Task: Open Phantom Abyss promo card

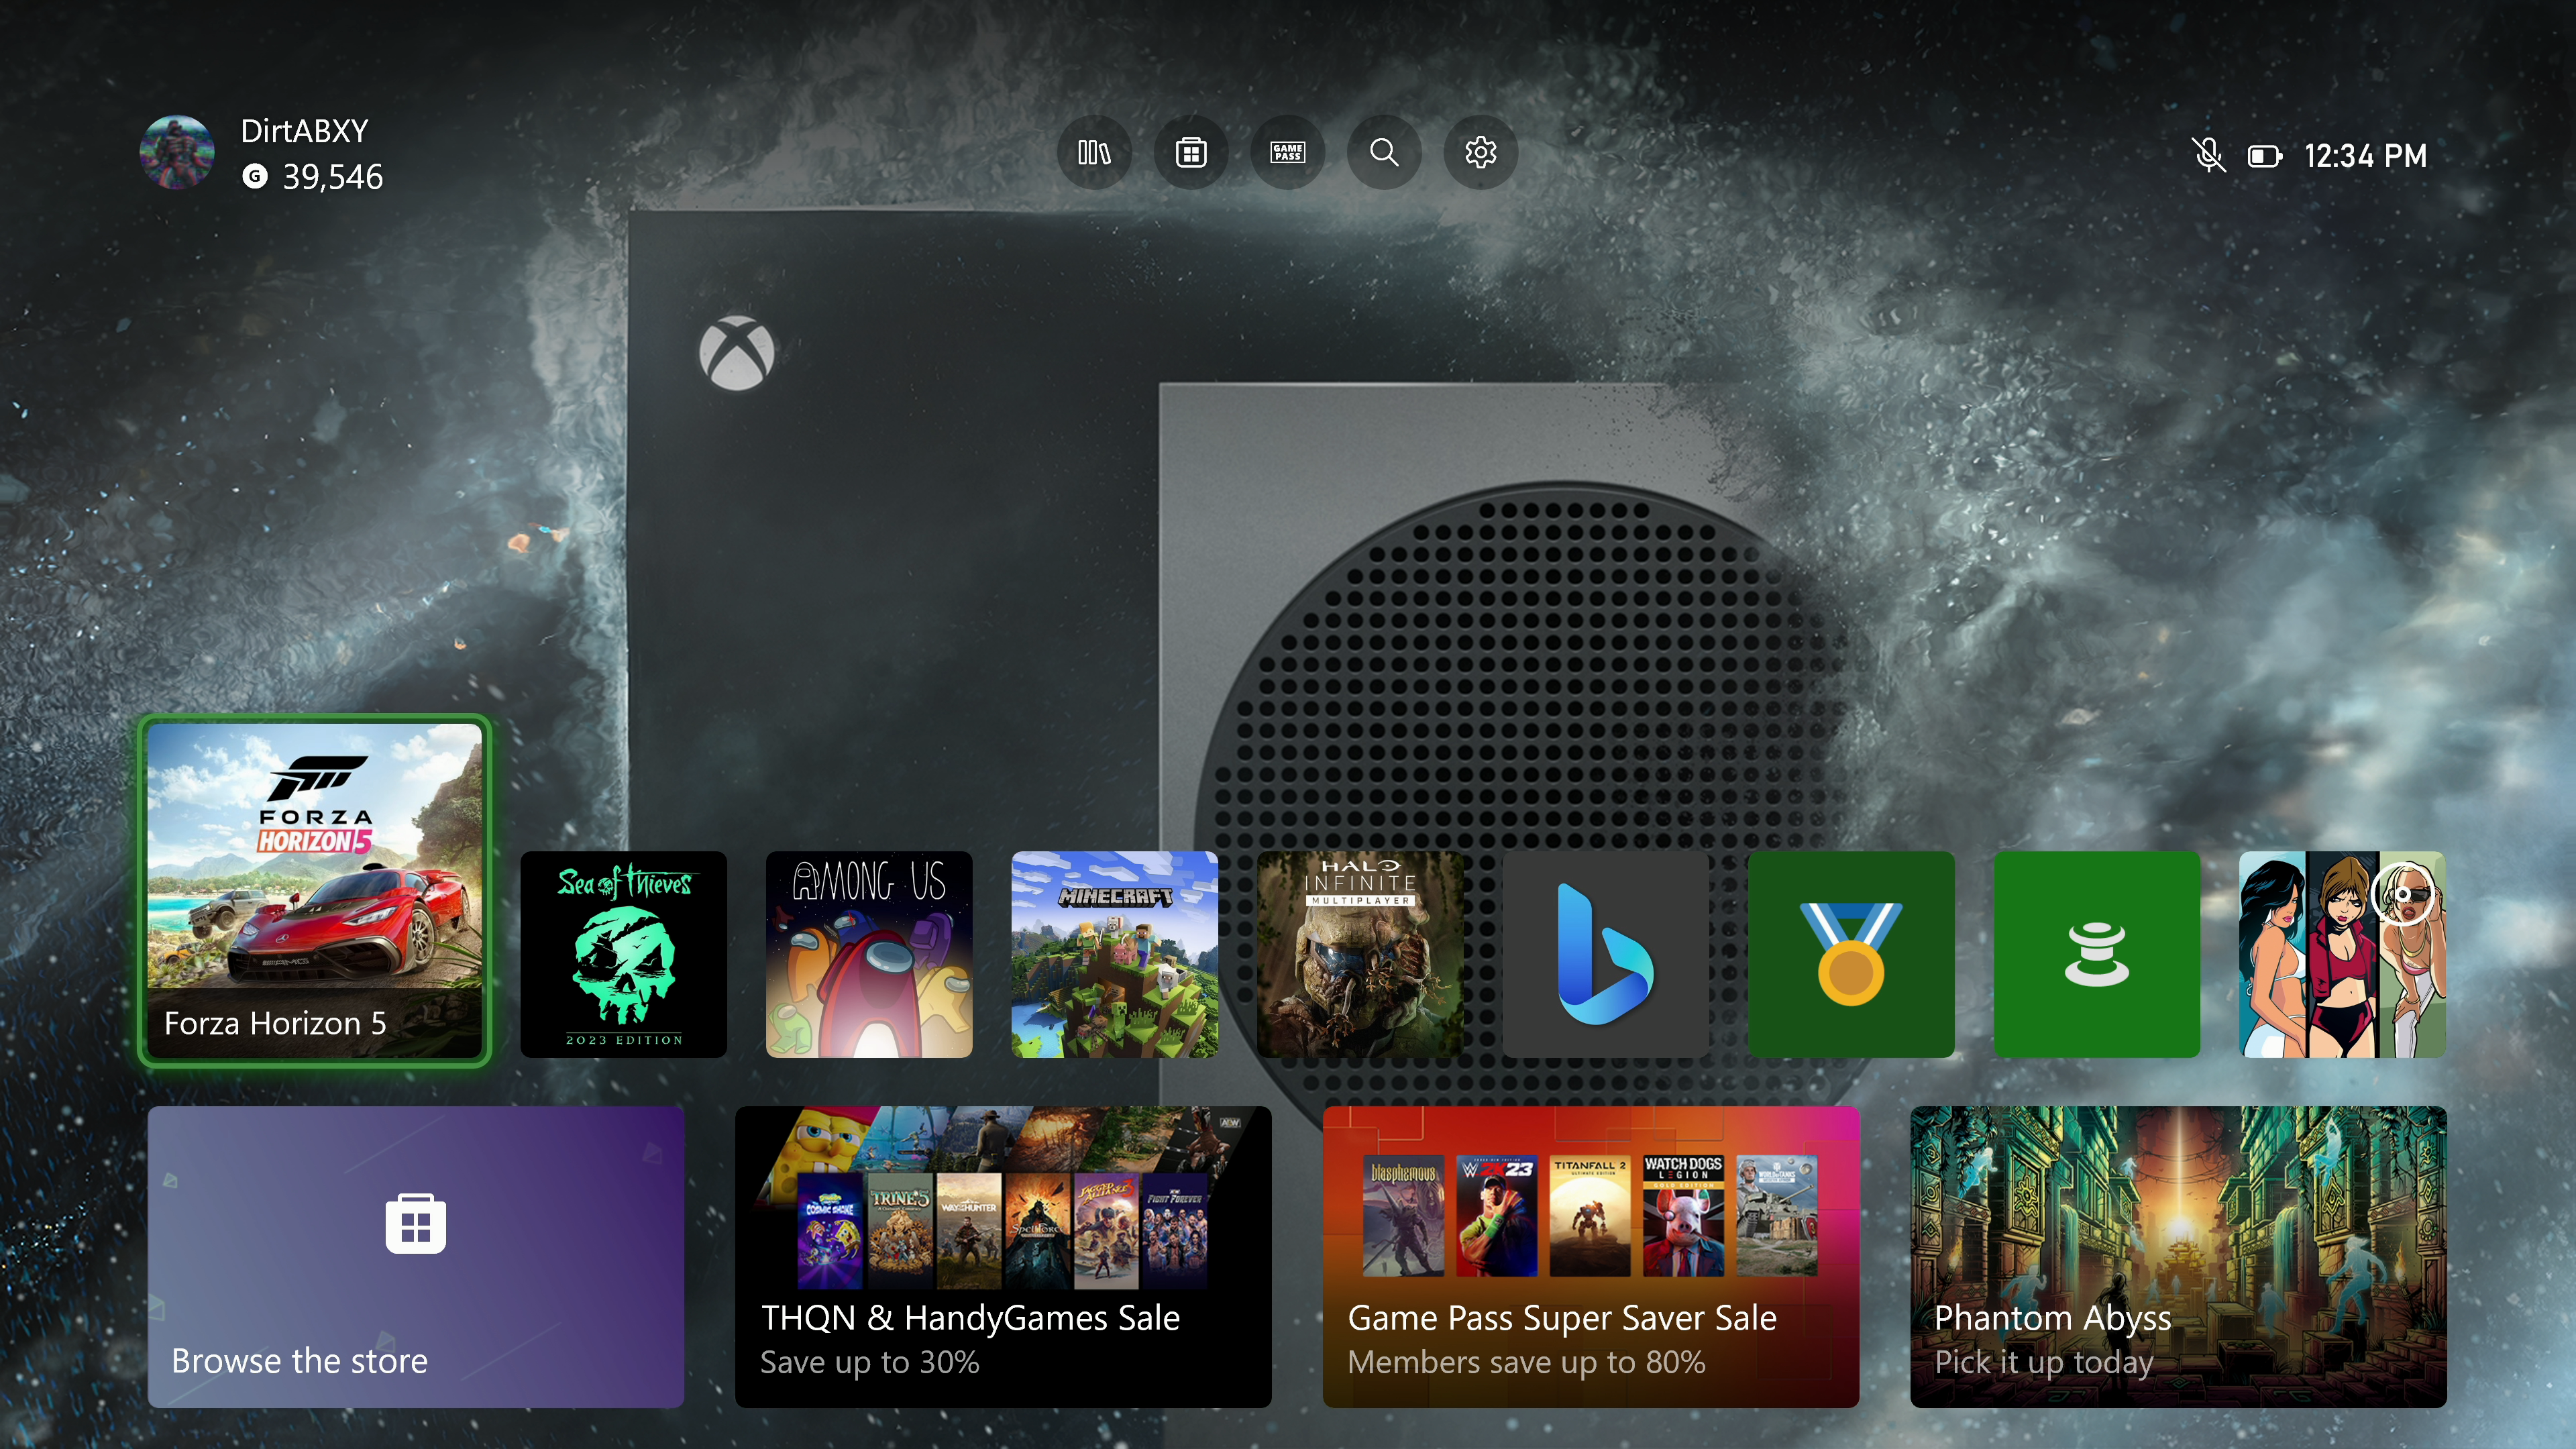Action: coord(2177,1256)
